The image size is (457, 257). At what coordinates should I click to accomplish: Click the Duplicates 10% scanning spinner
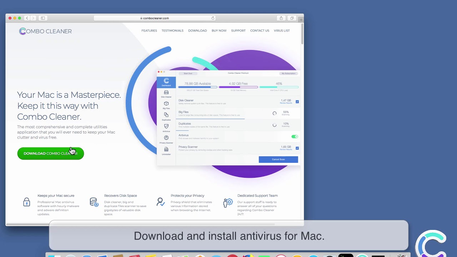(275, 125)
